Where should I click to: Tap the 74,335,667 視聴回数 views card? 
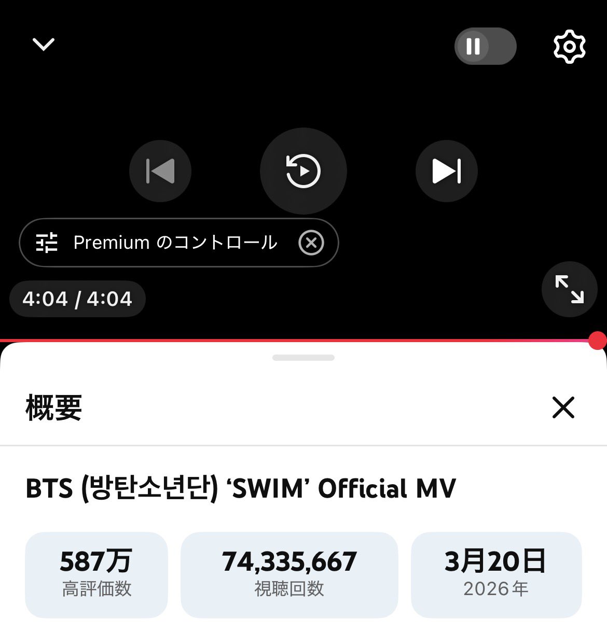coord(289,575)
